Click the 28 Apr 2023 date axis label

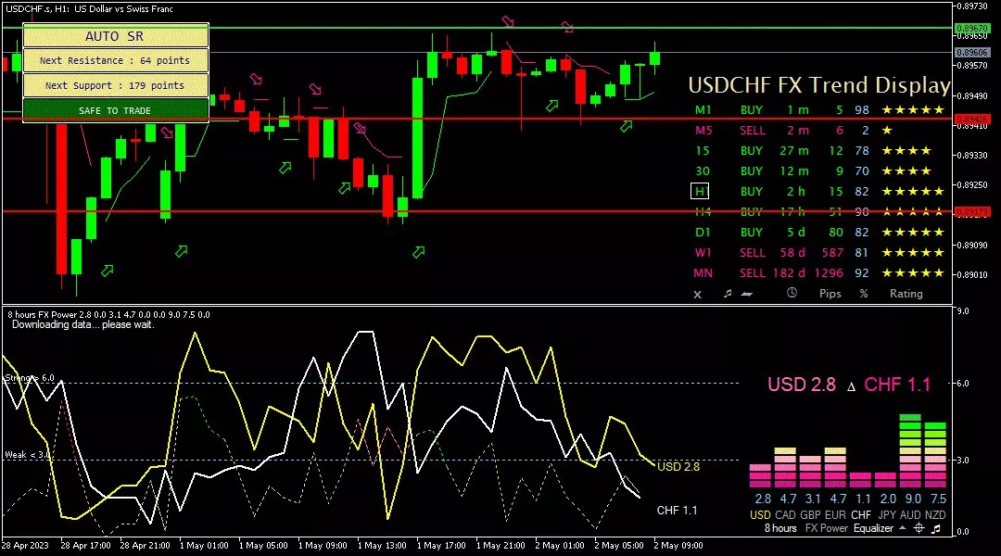(x=25, y=546)
